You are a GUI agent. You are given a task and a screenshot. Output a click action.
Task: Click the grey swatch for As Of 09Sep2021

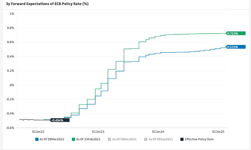click(145, 139)
